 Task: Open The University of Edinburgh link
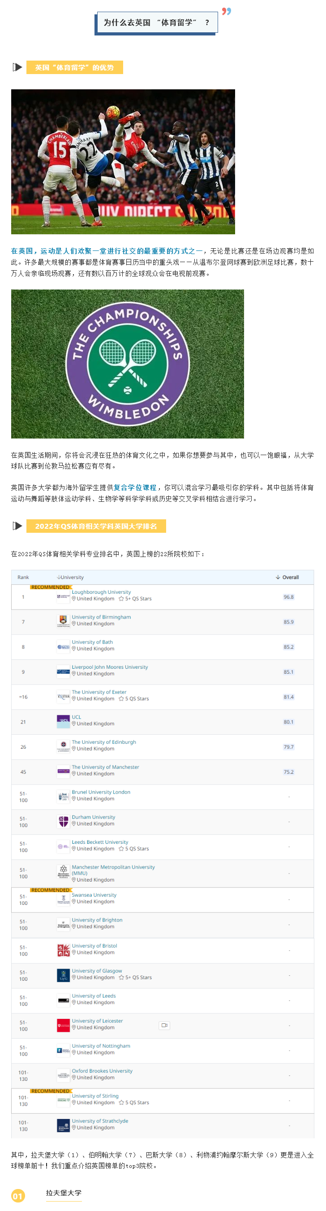pyautogui.click(x=104, y=742)
